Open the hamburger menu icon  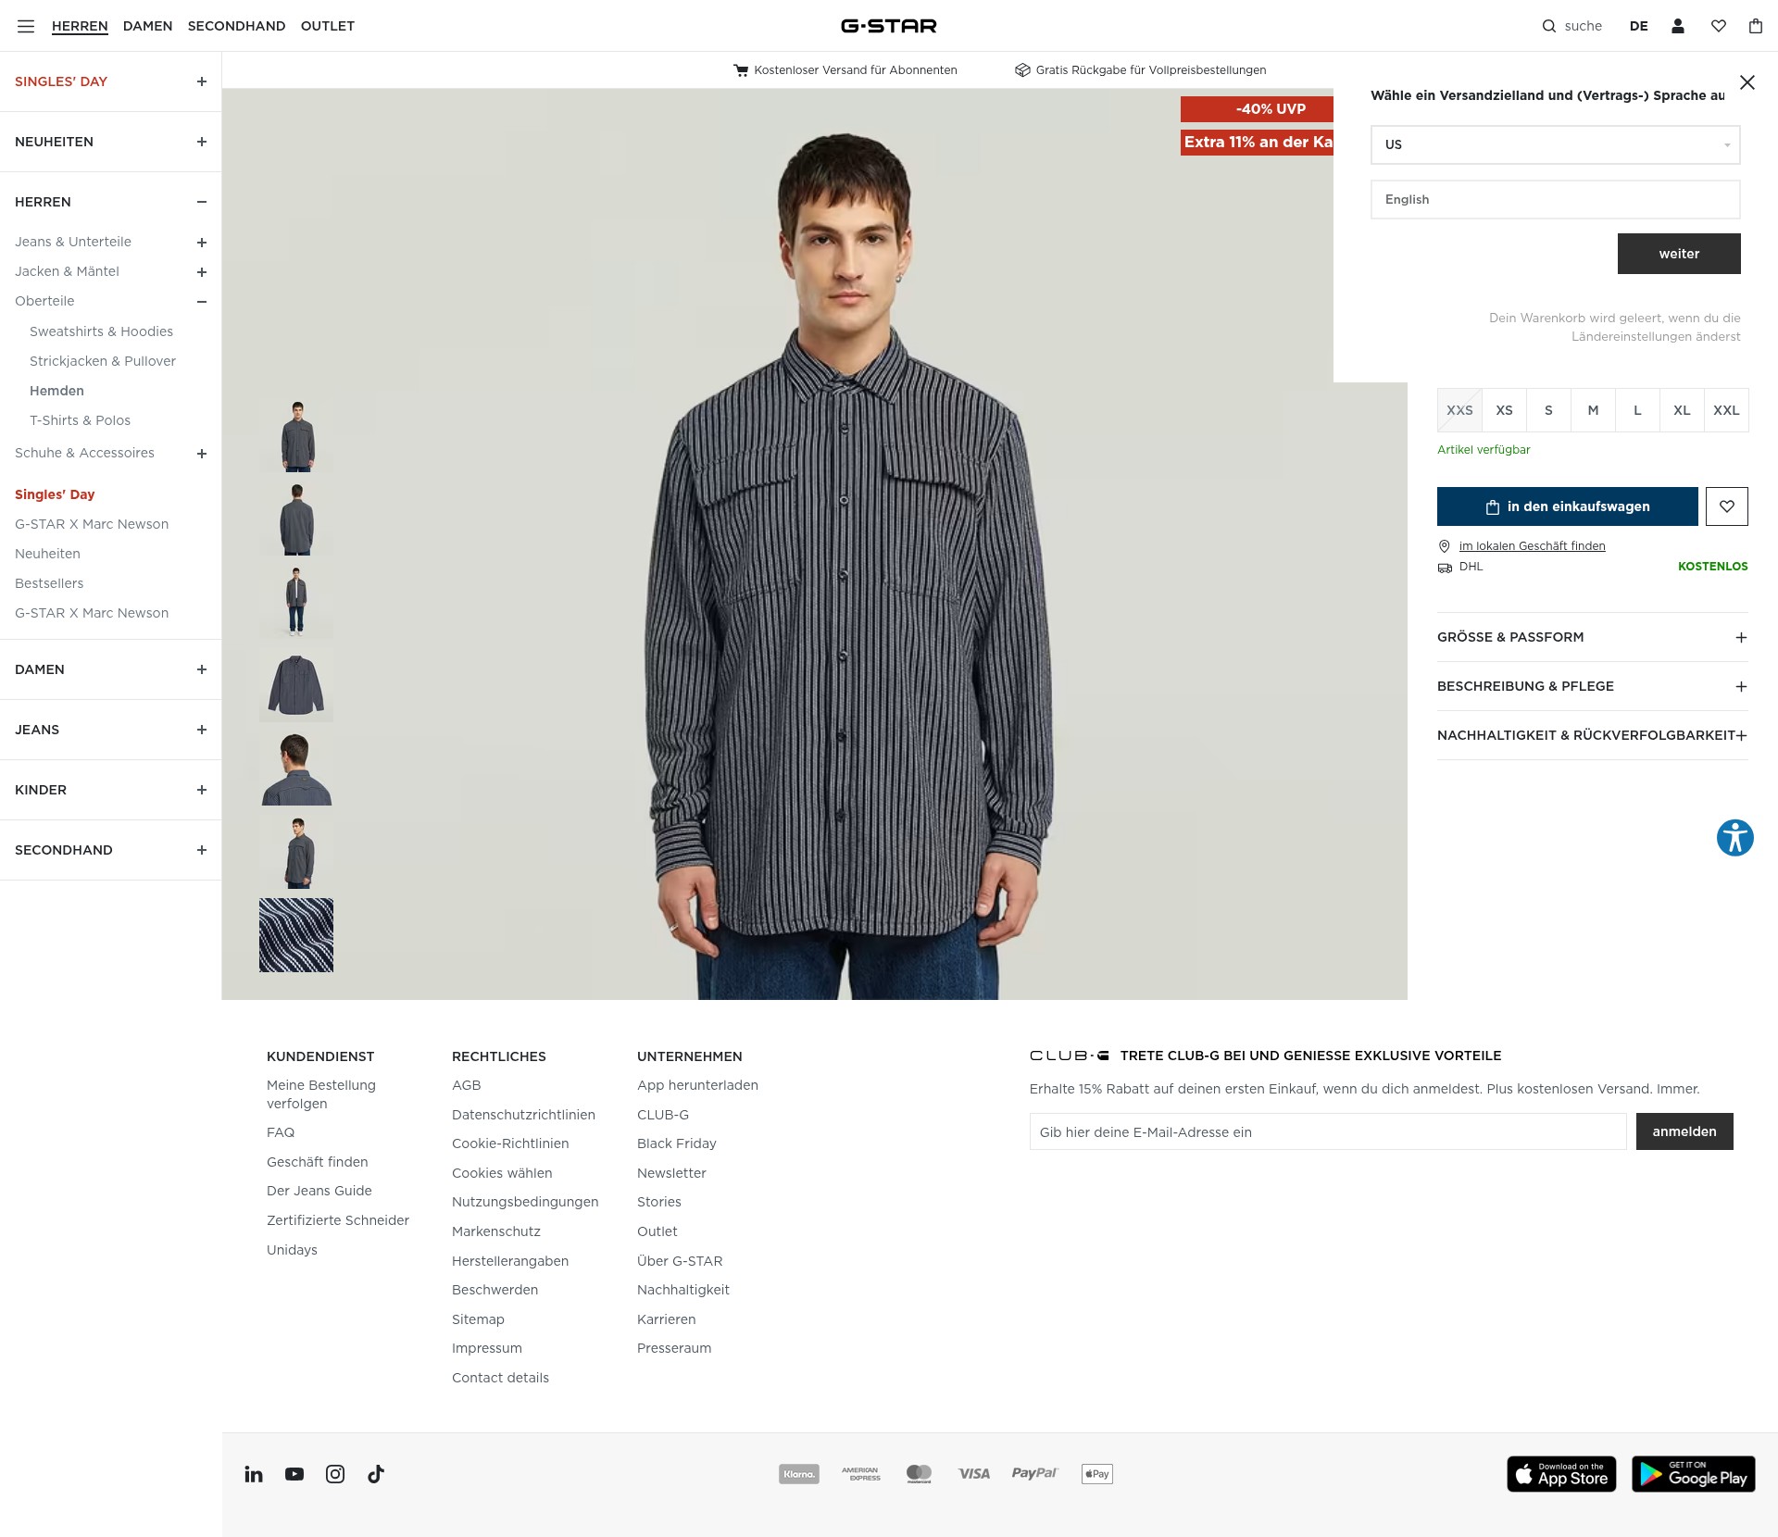tap(26, 26)
